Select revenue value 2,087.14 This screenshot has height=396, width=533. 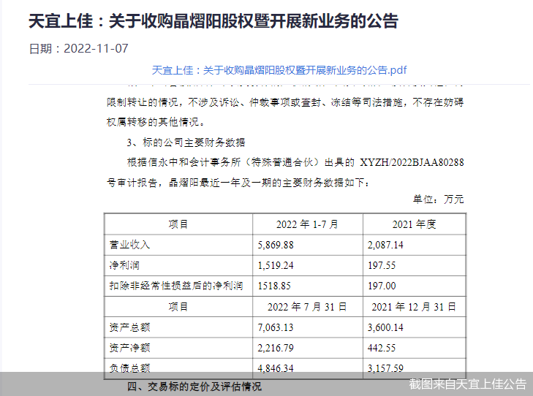[385, 245]
